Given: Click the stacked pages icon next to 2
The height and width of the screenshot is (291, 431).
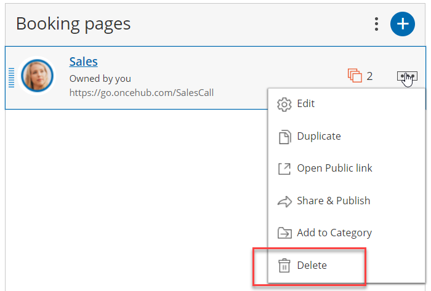Looking at the screenshot, I should [355, 76].
